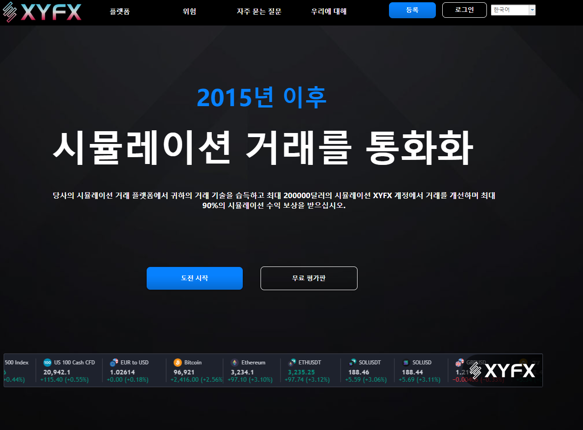
Task: Click the price 20,942.1 in the ticker
Action: coord(57,372)
